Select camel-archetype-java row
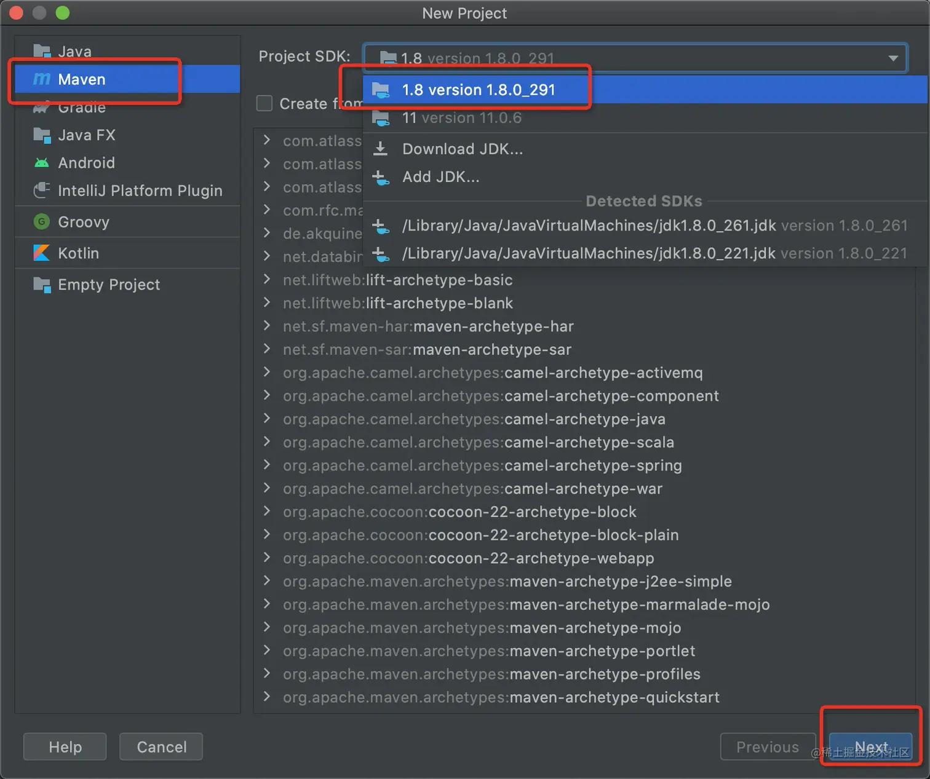This screenshot has height=779, width=930. pyautogui.click(x=584, y=419)
